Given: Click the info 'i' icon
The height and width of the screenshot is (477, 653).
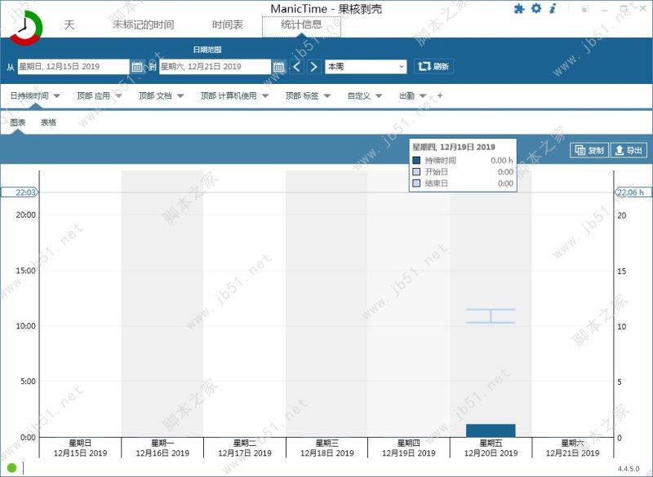Looking at the screenshot, I should 553,8.
